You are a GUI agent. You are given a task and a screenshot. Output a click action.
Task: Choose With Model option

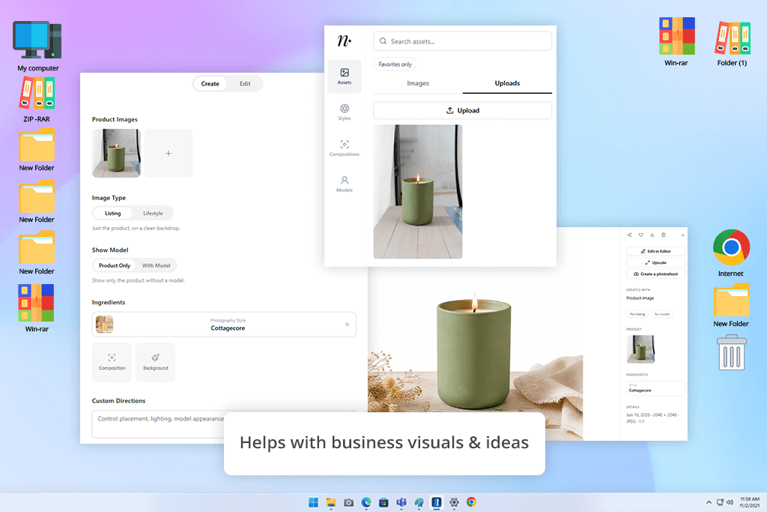point(156,265)
